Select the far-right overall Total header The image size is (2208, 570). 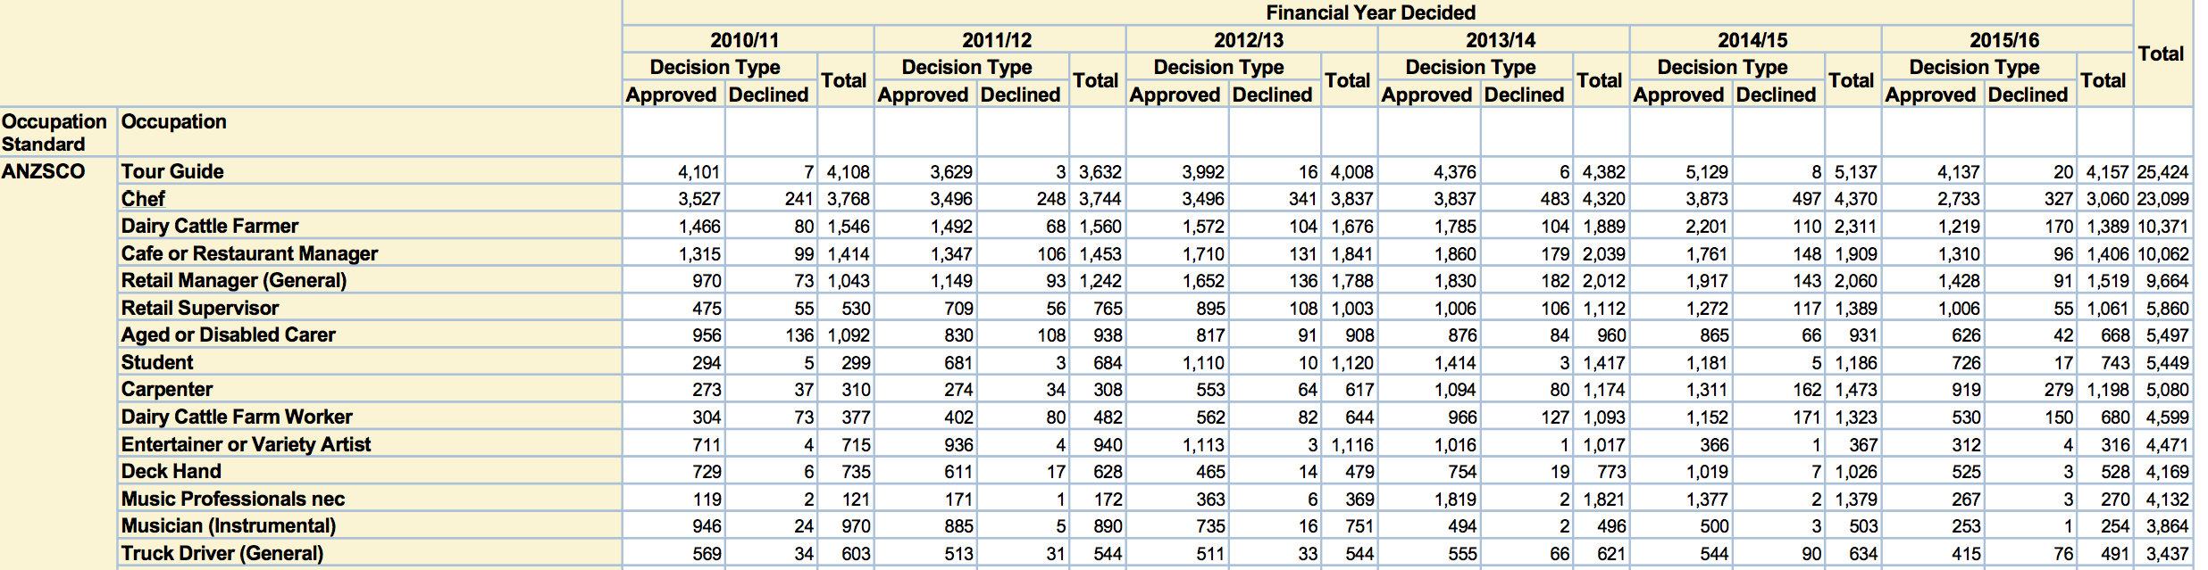tap(2161, 54)
